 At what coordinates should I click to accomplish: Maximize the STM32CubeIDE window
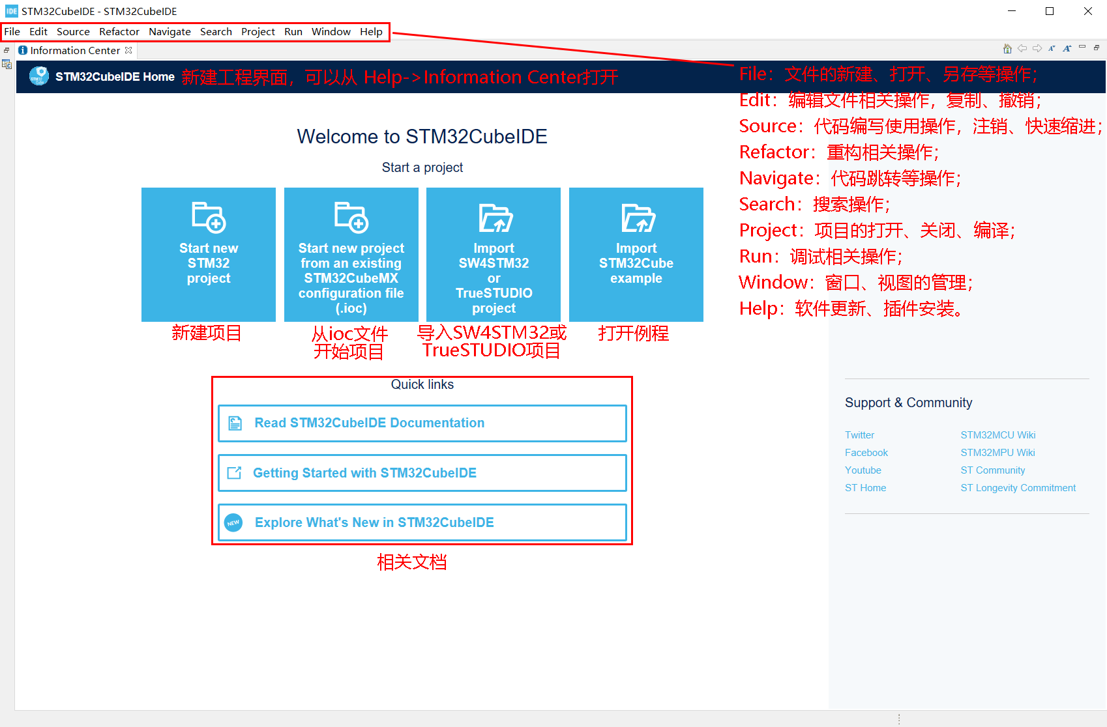[x=1050, y=11]
